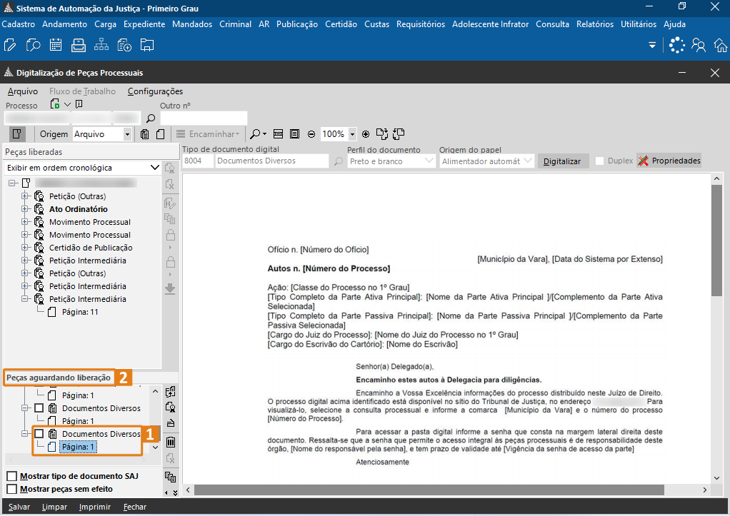Check the box of the upper Documentos Diversos

(39, 408)
